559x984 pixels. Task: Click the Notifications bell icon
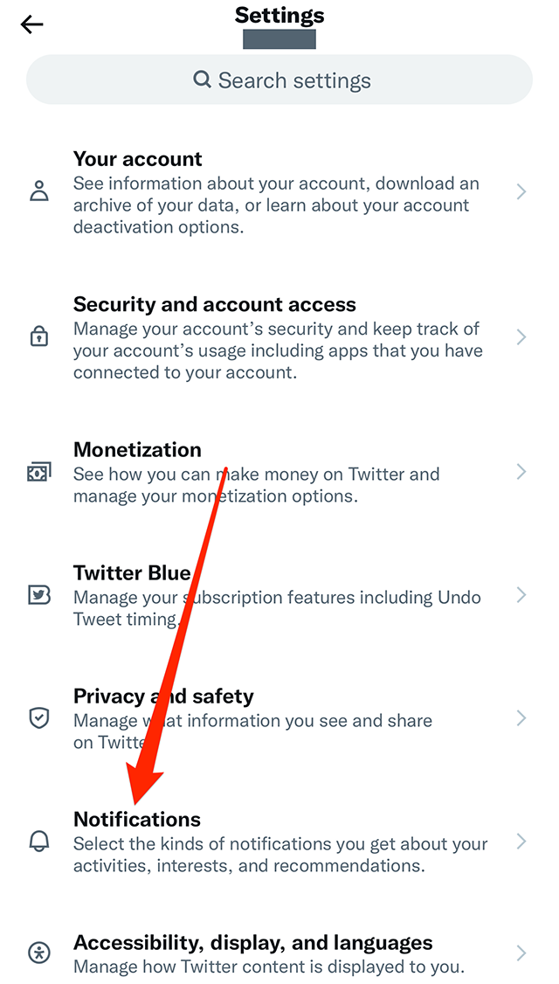pyautogui.click(x=38, y=842)
